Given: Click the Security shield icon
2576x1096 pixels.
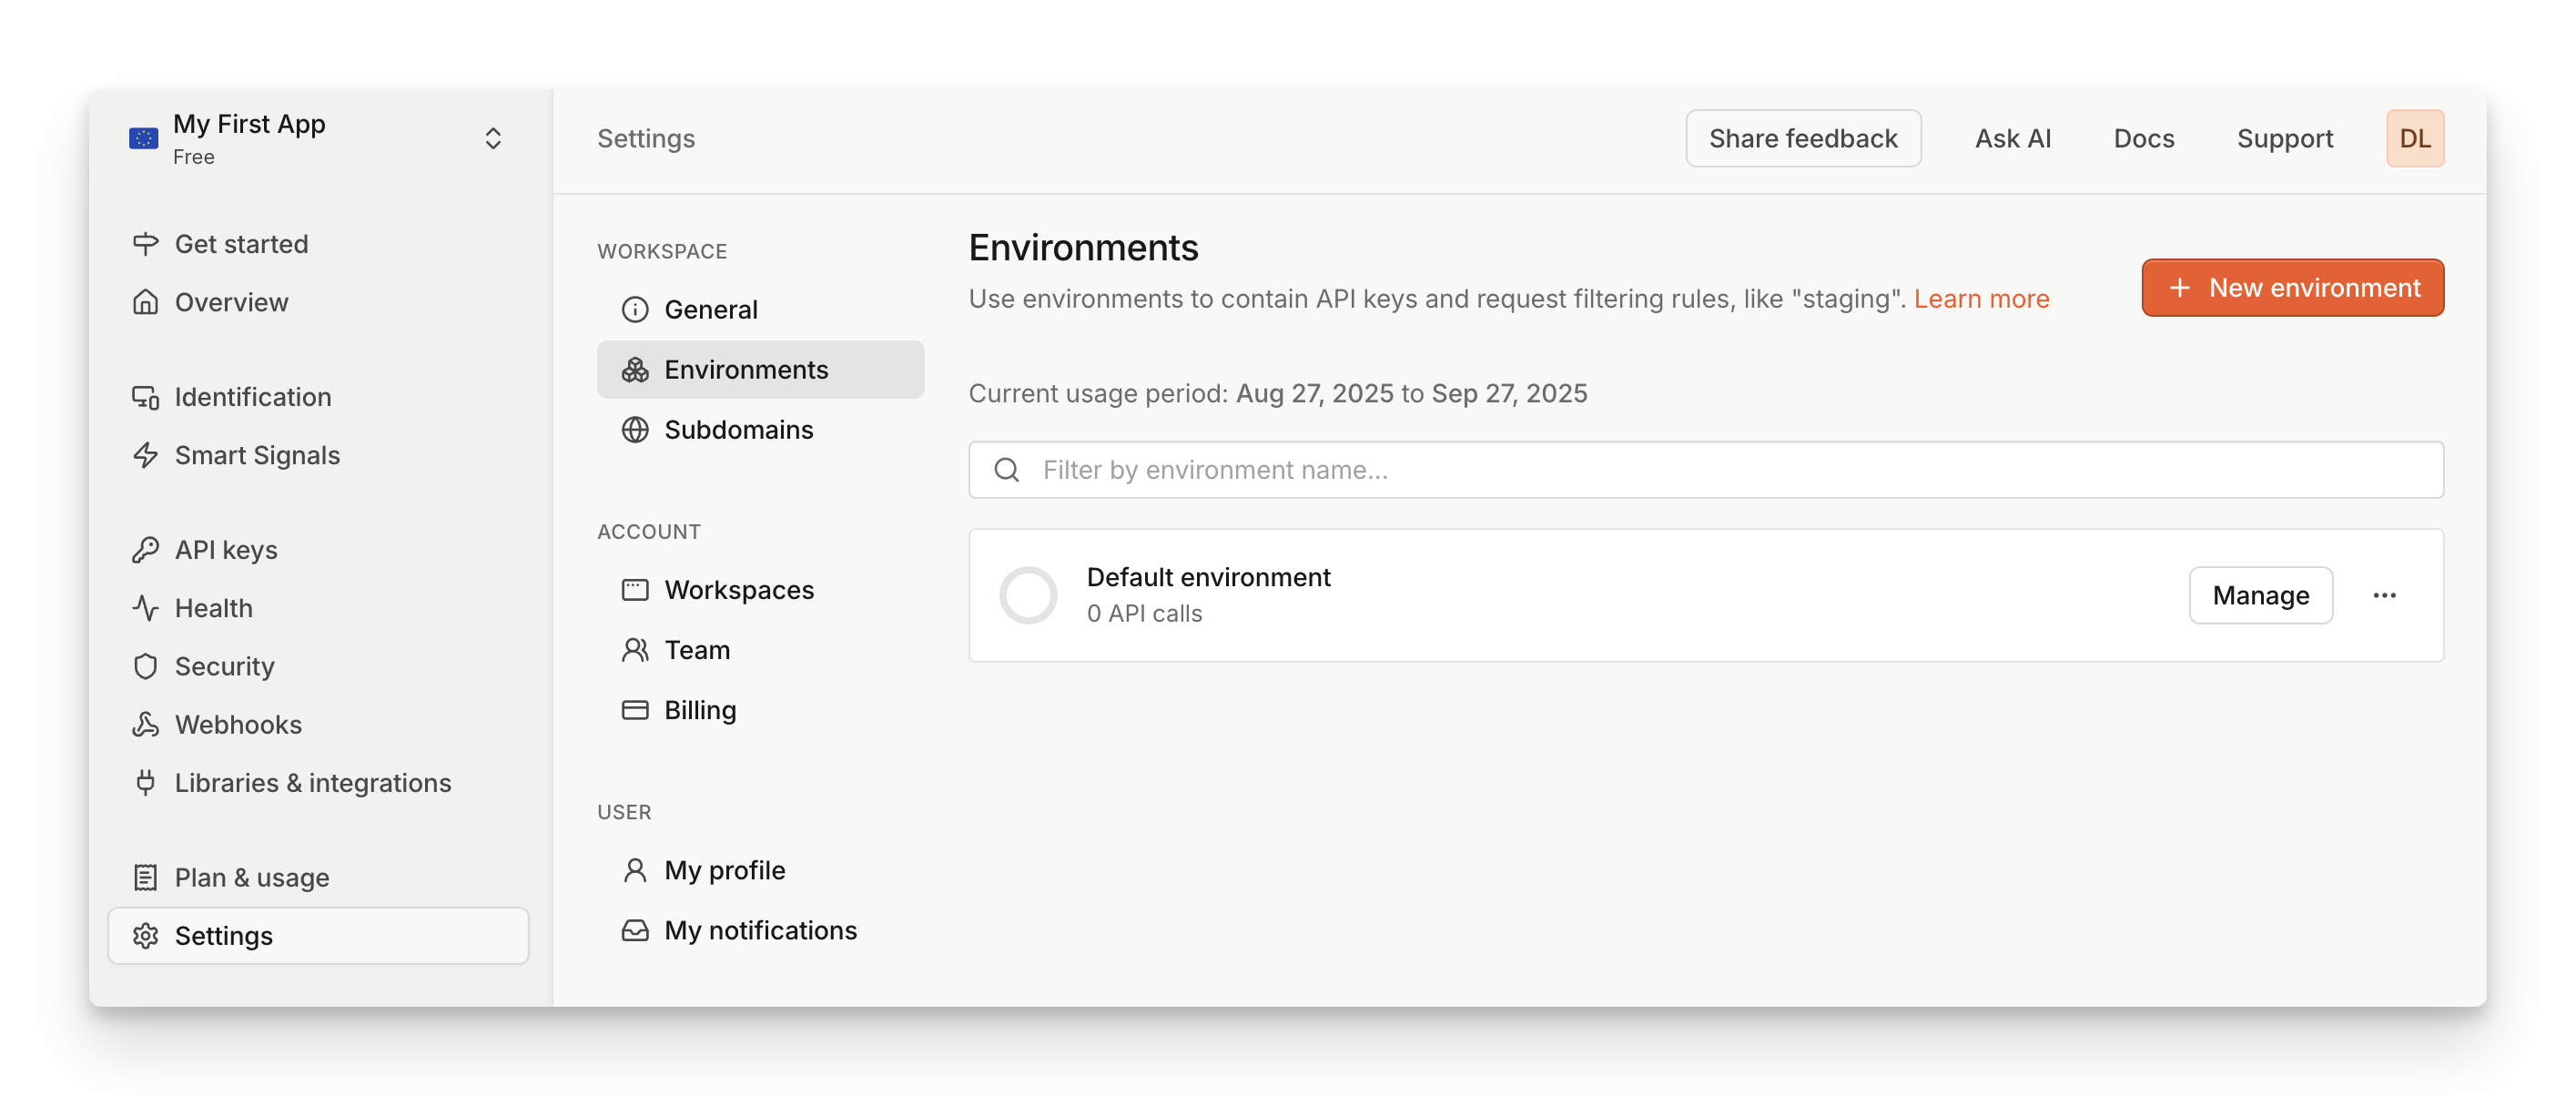Looking at the screenshot, I should 146,666.
